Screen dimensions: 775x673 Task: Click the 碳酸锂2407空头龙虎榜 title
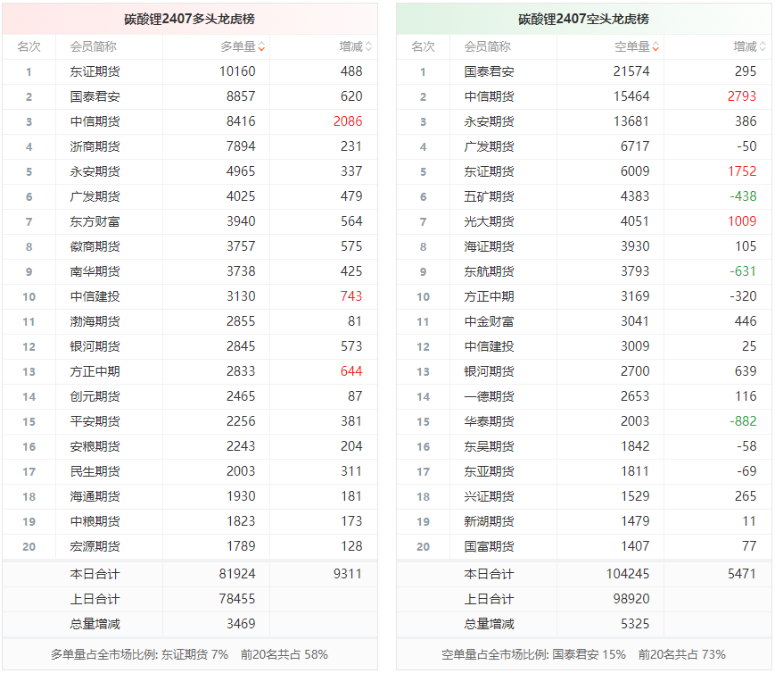pos(583,19)
